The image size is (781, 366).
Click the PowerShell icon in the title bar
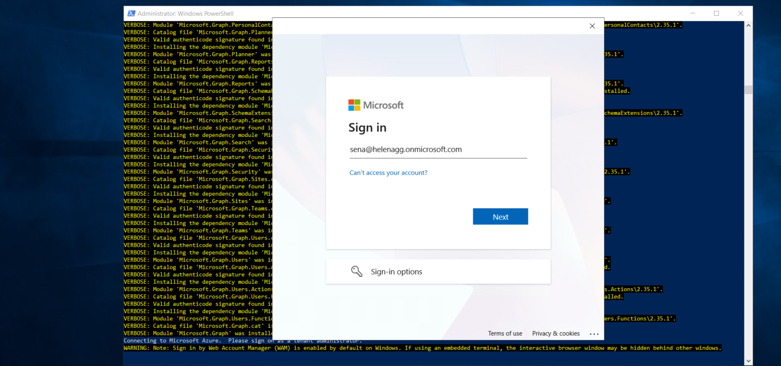click(x=131, y=13)
